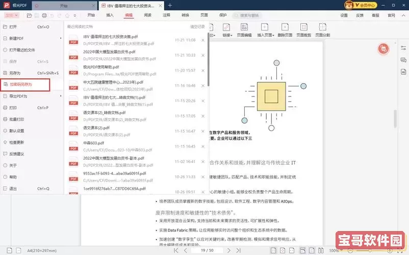Jump to the first page
The width and height of the screenshot is (409, 255).
[x=176, y=250]
